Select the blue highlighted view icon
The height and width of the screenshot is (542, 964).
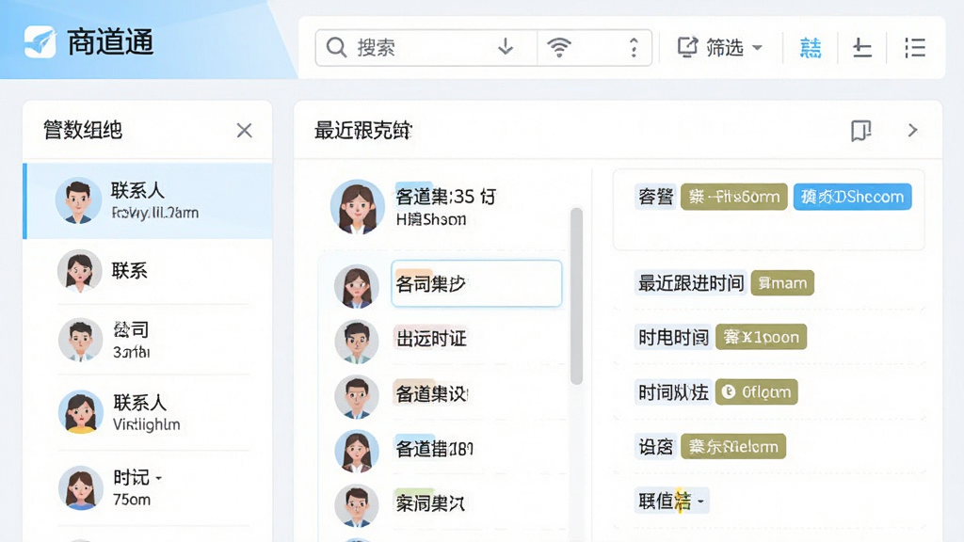click(811, 47)
